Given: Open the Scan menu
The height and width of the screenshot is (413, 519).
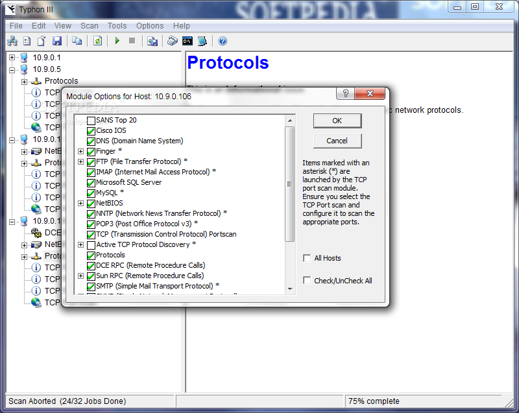Looking at the screenshot, I should click(90, 26).
